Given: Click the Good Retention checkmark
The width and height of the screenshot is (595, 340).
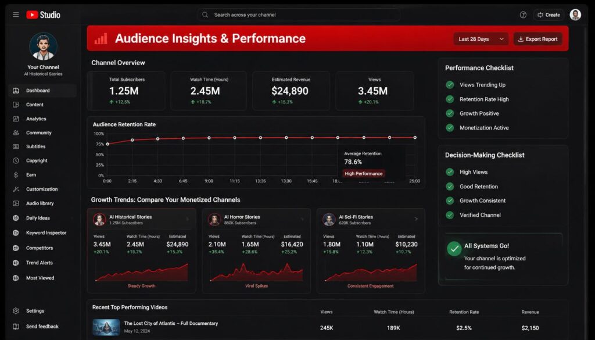Looking at the screenshot, I should click(450, 187).
